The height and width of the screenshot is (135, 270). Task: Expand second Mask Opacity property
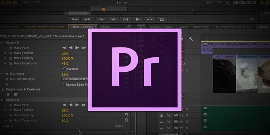tap(5, 115)
